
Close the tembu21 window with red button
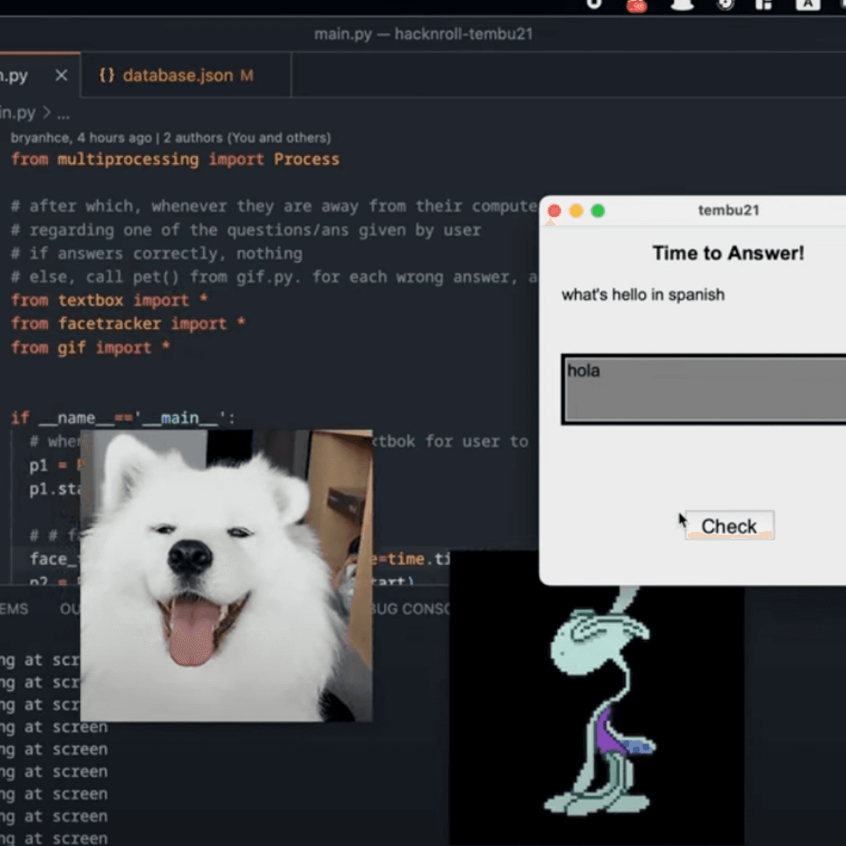(555, 211)
